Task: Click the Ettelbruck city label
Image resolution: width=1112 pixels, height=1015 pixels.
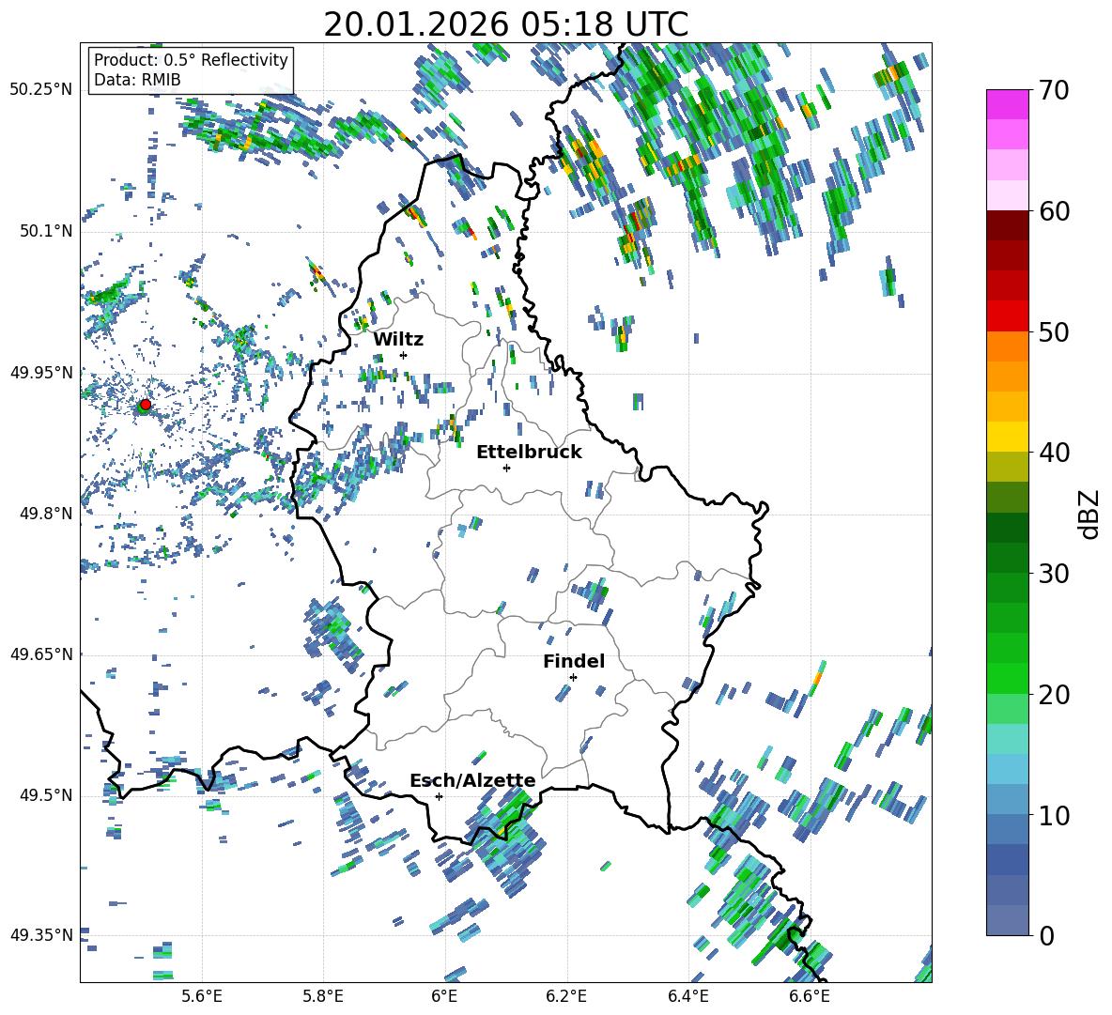Action: (529, 453)
